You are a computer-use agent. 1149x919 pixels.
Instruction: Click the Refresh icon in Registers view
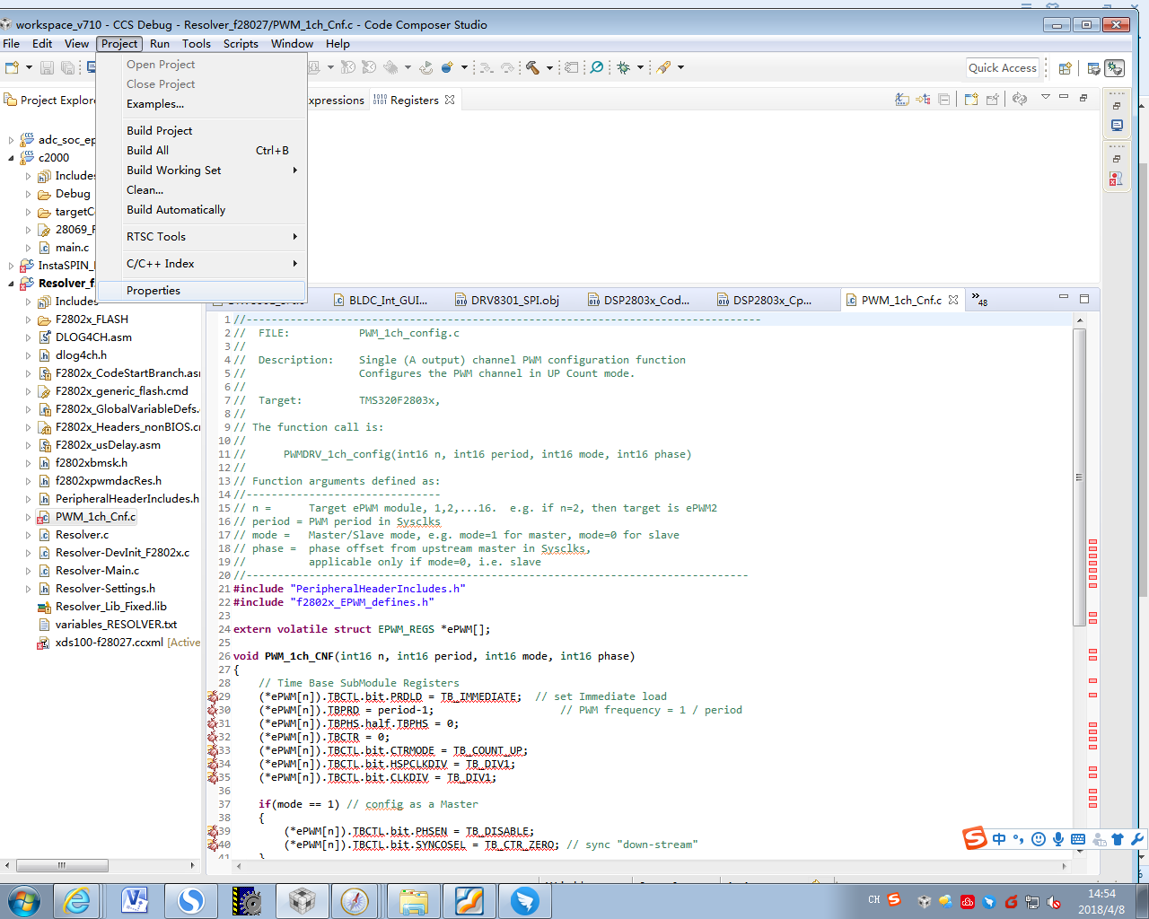[1019, 99]
